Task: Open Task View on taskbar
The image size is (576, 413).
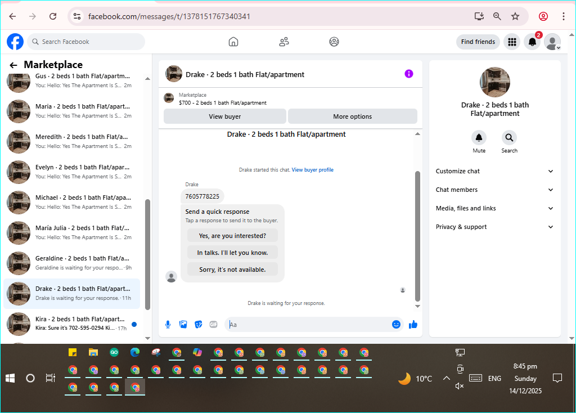Action: tap(50, 378)
